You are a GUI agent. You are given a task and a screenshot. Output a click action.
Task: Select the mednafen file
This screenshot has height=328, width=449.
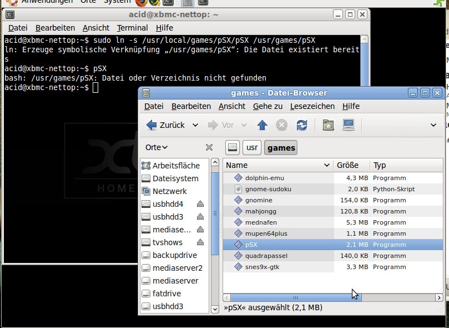tap(333, 222)
